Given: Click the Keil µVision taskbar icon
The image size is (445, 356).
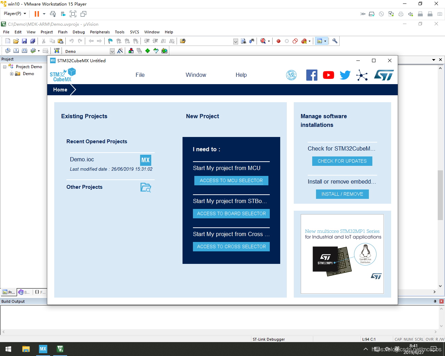Looking at the screenshot, I should [60, 349].
